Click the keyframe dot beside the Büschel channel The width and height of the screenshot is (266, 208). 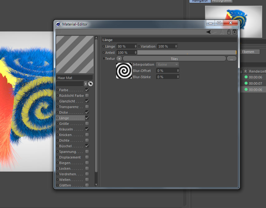(x=58, y=146)
